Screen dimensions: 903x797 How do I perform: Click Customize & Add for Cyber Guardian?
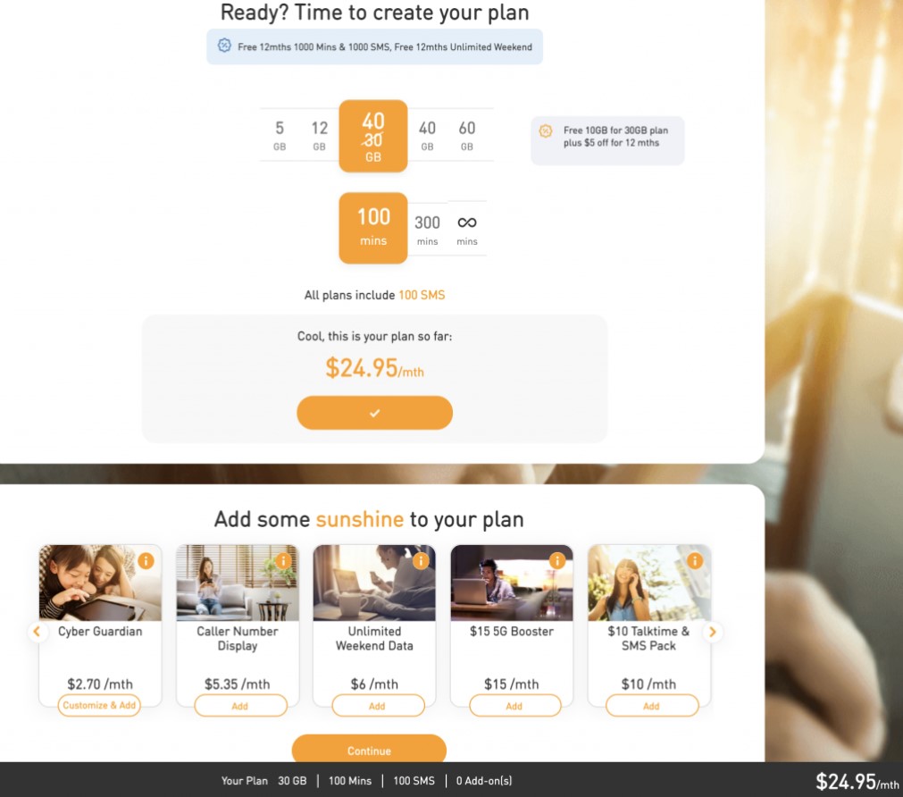coord(99,705)
